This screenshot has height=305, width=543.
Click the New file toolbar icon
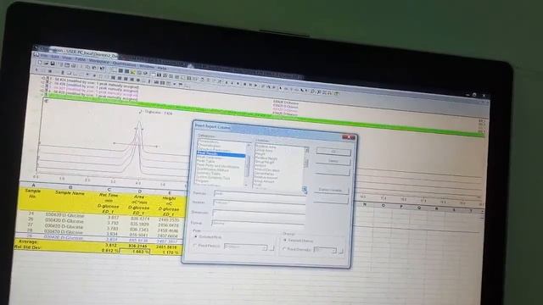coord(40,63)
